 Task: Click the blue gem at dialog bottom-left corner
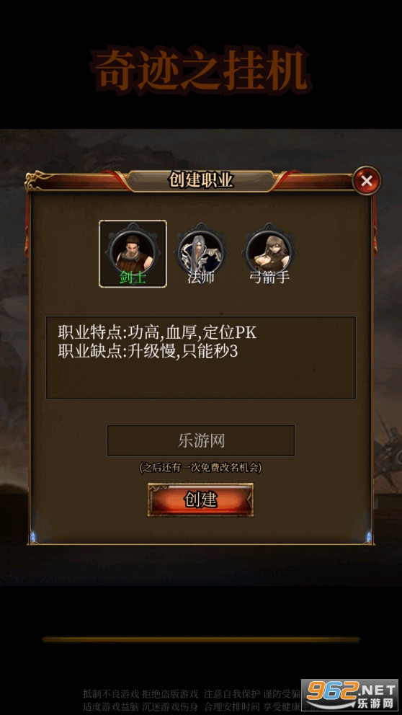(x=33, y=537)
